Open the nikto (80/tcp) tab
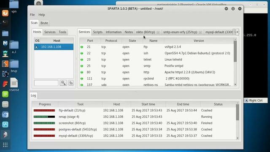The height and width of the screenshot is (152, 270). pos(145,32)
